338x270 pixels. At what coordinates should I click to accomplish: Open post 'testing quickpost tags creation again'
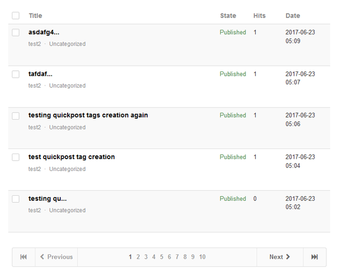[88, 115]
